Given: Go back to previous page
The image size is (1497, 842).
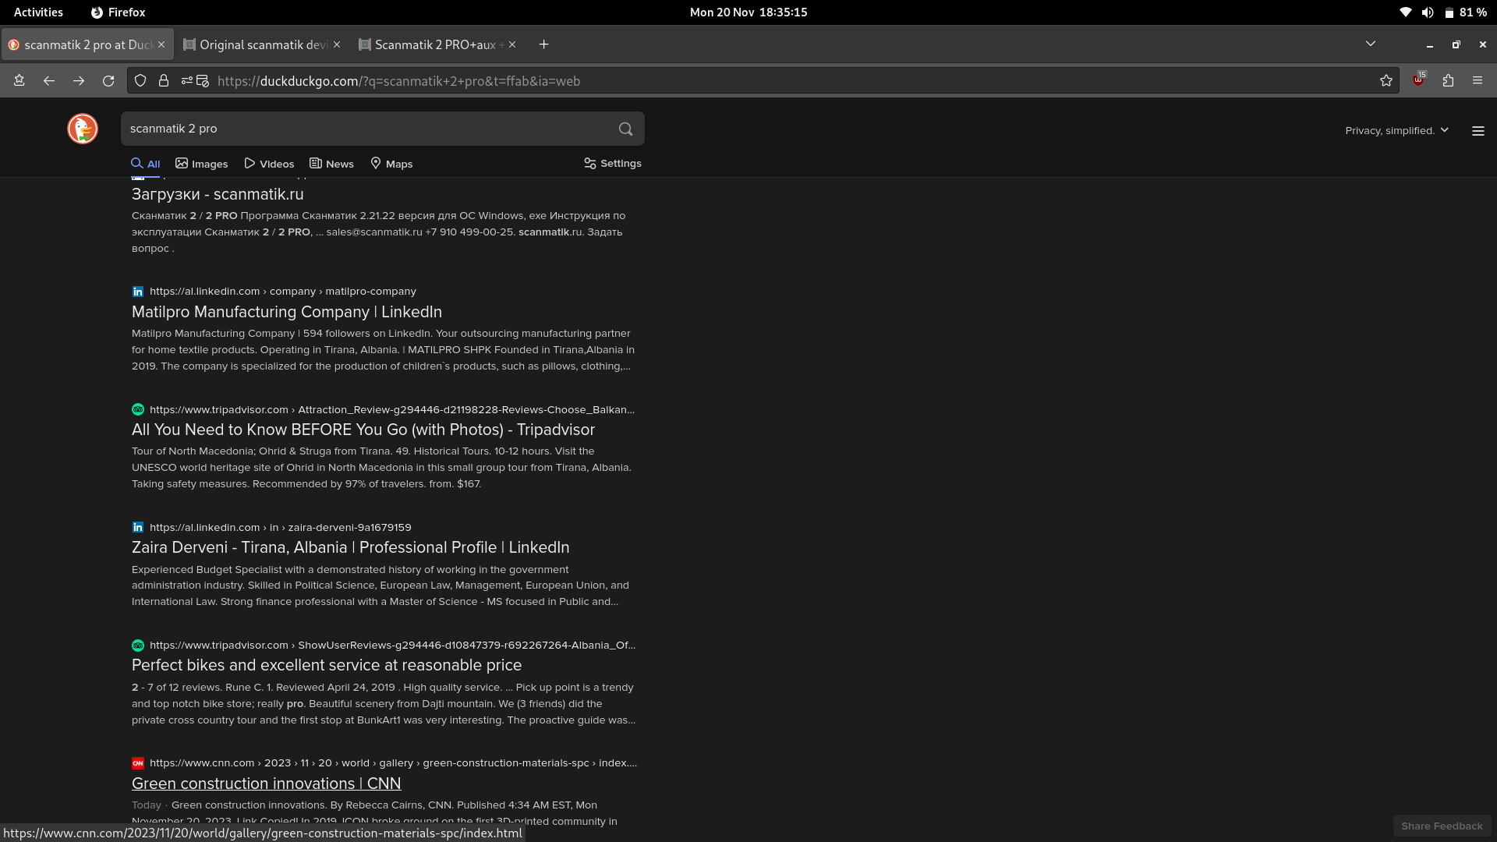Looking at the screenshot, I should [49, 81].
